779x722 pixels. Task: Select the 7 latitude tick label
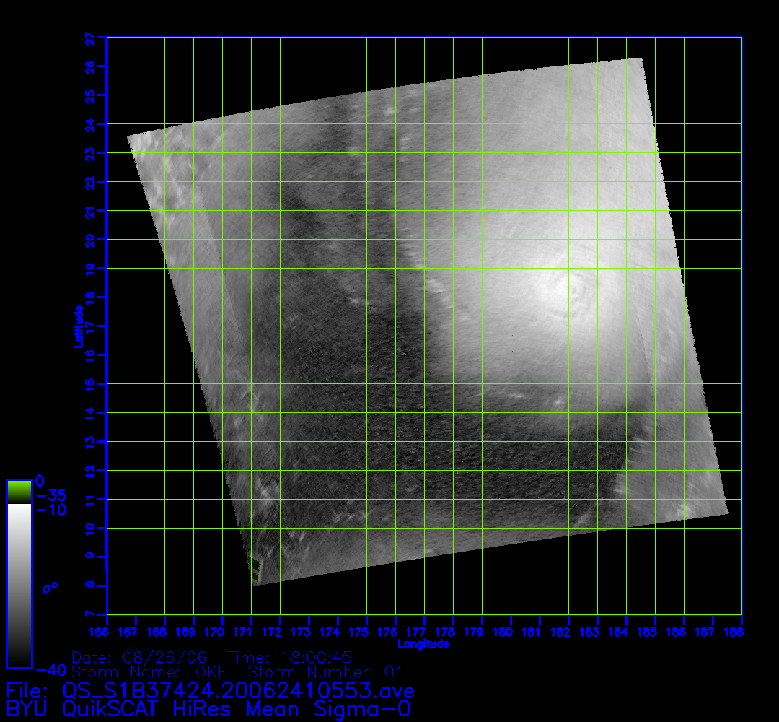[x=91, y=614]
